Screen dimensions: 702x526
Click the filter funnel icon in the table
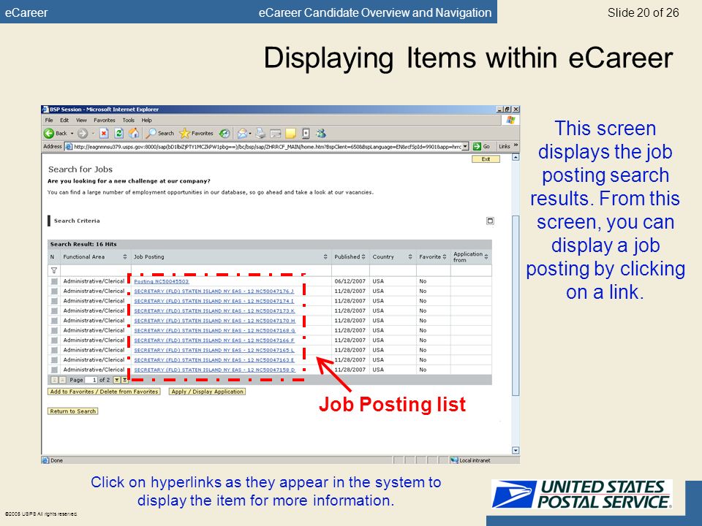[53, 270]
